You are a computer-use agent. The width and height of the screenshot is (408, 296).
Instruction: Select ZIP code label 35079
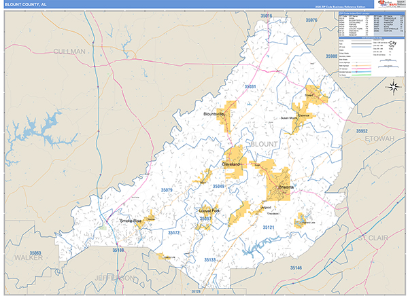coord(167,190)
